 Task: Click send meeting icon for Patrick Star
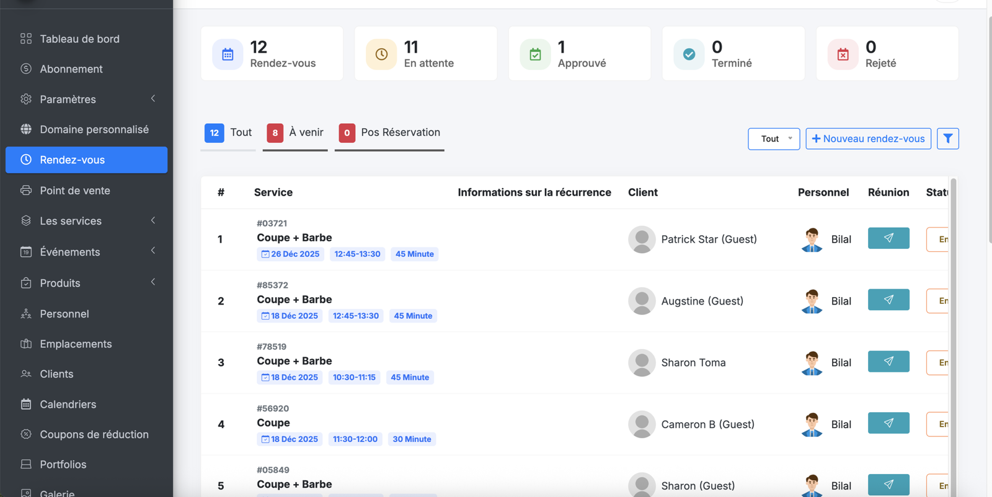[888, 238]
